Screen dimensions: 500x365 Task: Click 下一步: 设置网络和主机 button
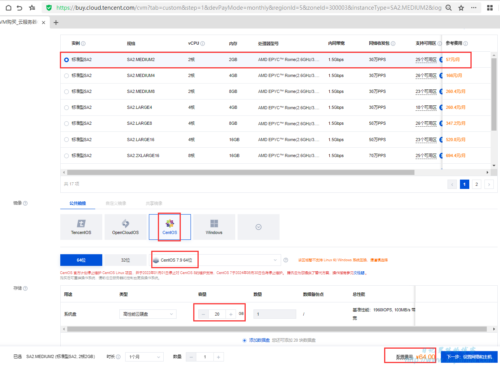(x=469, y=357)
